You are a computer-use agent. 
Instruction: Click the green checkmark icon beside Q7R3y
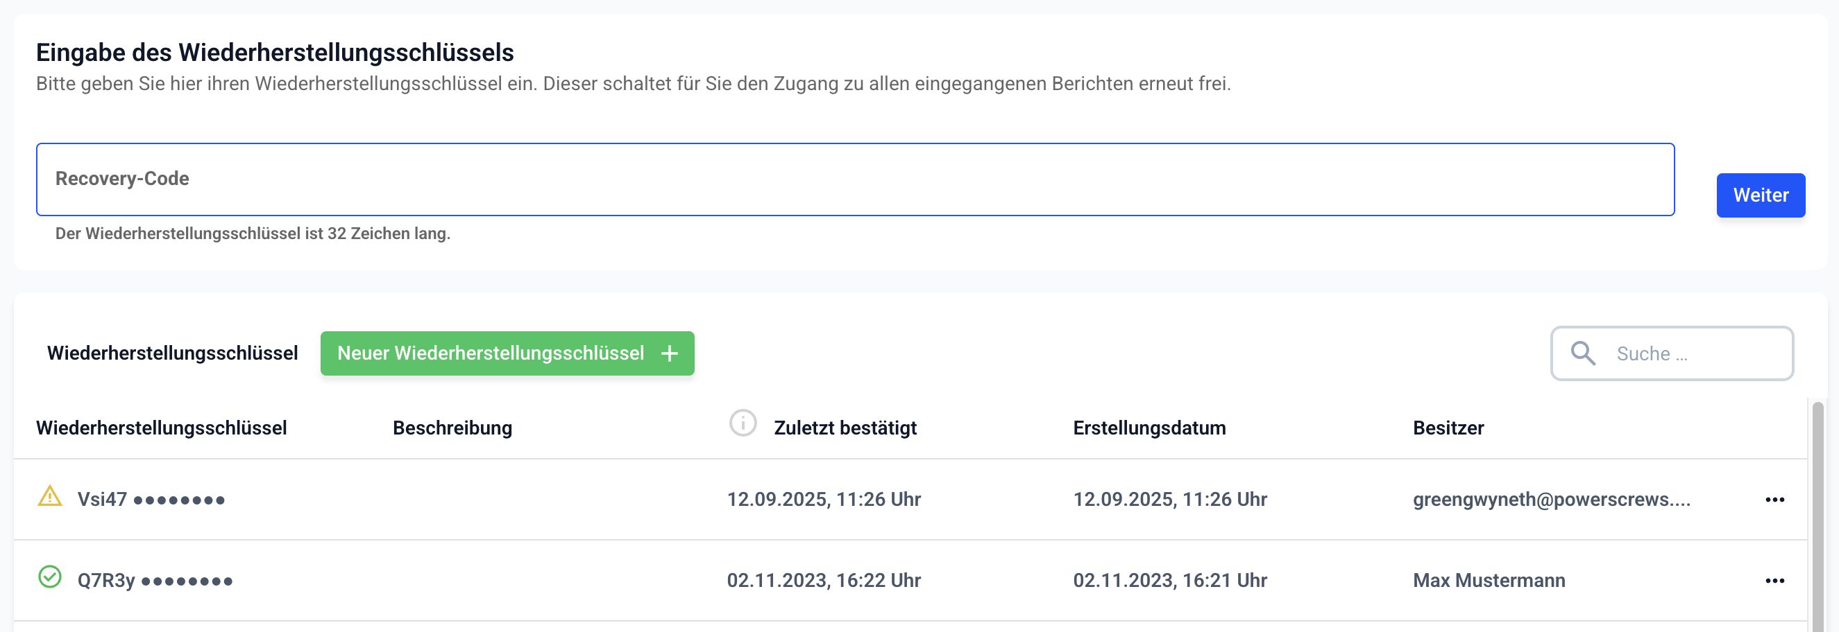(x=49, y=577)
